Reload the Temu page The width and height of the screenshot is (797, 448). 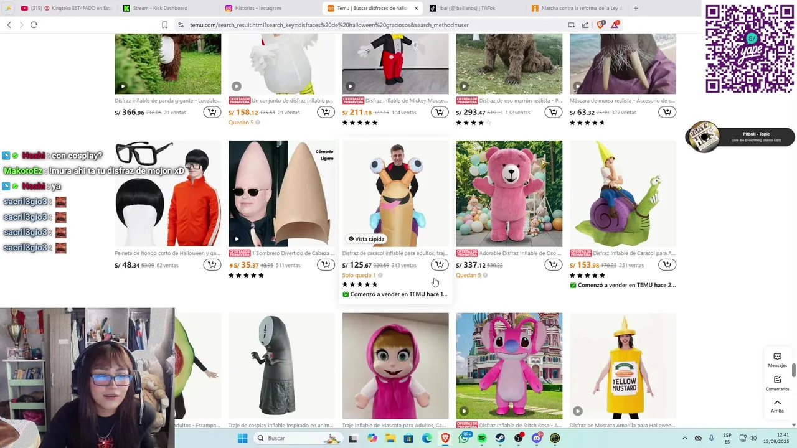coord(34,25)
